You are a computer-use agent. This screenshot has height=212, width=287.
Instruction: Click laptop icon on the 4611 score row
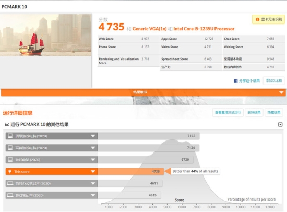point(10,183)
